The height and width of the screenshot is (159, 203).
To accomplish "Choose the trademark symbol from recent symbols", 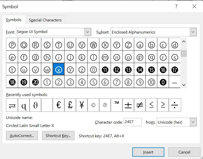I will point(117,105).
